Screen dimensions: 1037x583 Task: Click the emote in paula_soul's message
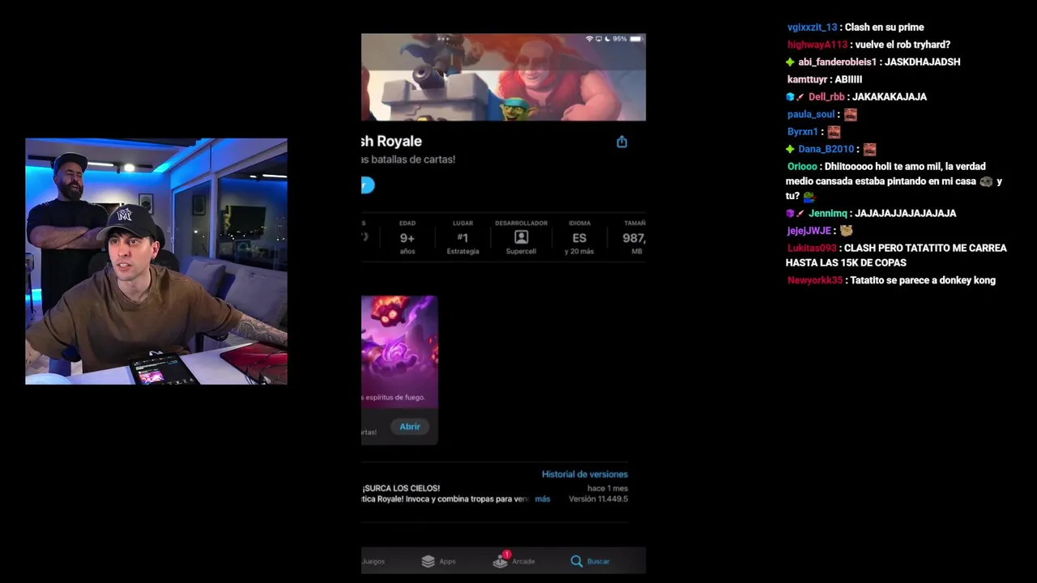(850, 114)
